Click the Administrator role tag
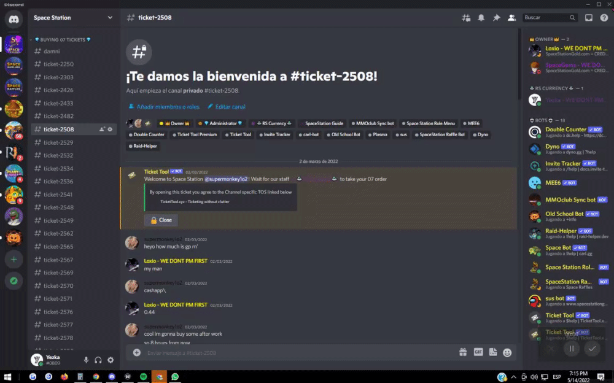The width and height of the screenshot is (614, 383). coord(220,123)
